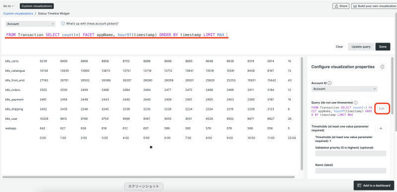Click the info icon next to Account ID

coord(330,83)
